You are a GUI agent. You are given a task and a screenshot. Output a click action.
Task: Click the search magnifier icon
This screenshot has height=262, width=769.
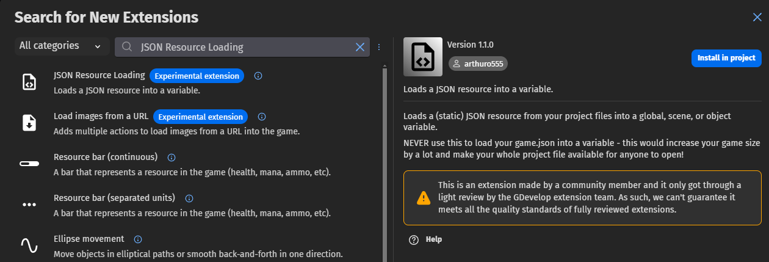pyautogui.click(x=127, y=47)
